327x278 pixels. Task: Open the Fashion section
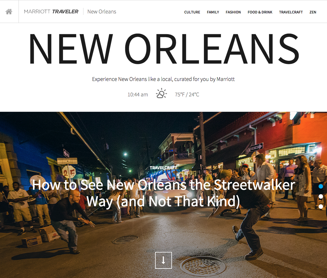click(x=233, y=12)
